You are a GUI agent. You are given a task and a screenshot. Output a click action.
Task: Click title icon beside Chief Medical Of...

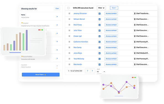[135, 53]
